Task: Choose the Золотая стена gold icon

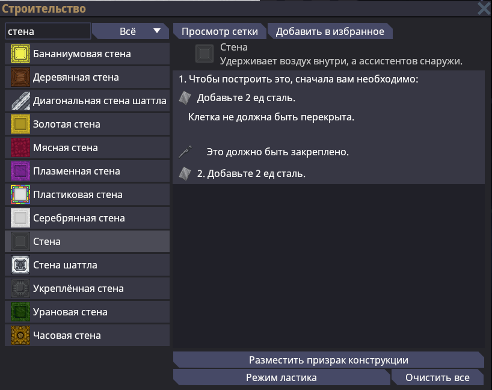Action: 20,125
